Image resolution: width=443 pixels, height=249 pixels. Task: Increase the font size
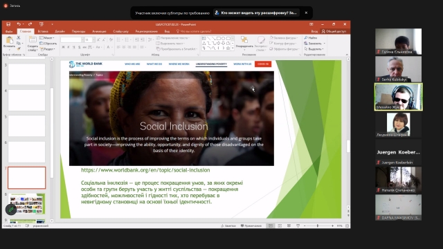(x=98, y=40)
